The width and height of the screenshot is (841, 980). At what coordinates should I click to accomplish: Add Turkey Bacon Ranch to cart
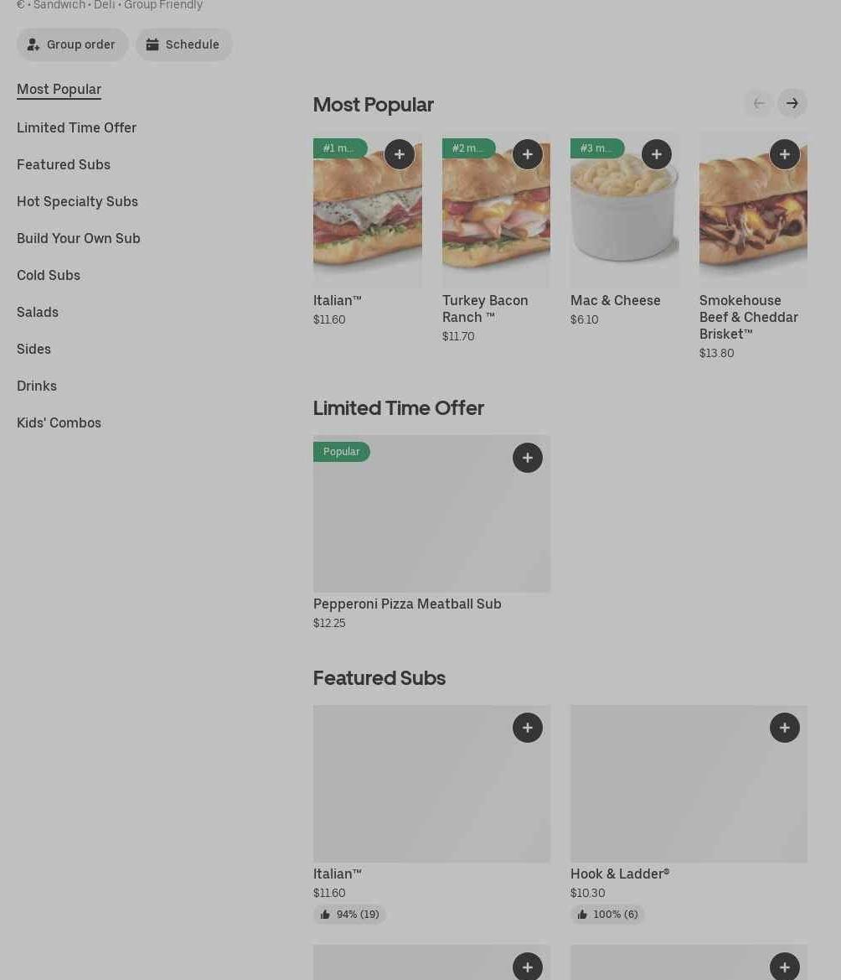point(528,154)
